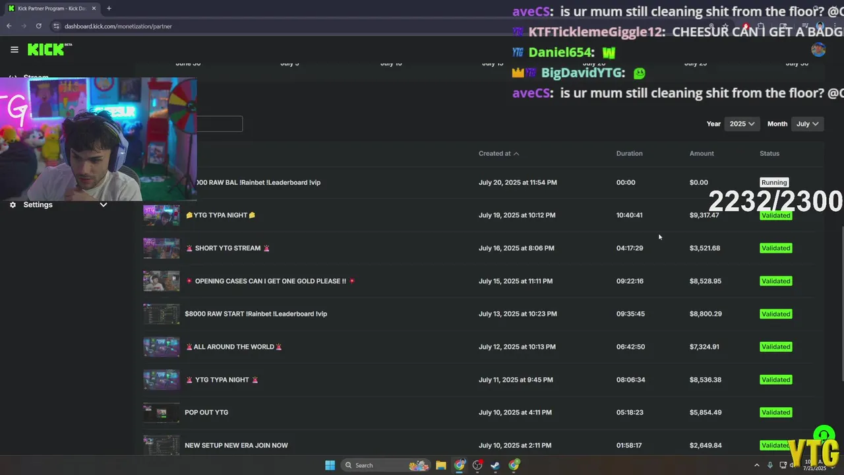This screenshot has width=844, height=475.
Task: Open Settings in the sidebar
Action: [38, 205]
